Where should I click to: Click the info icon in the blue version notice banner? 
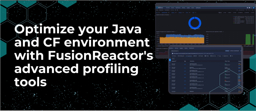point(172,54)
